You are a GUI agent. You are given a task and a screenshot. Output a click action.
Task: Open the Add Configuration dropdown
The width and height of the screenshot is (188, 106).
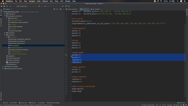[22, 6]
